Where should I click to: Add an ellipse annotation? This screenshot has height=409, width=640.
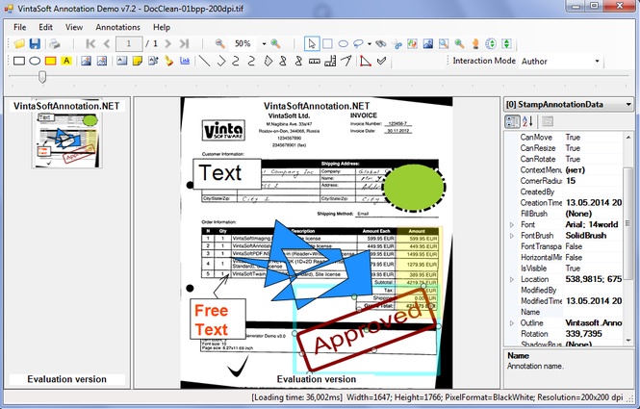coord(35,62)
